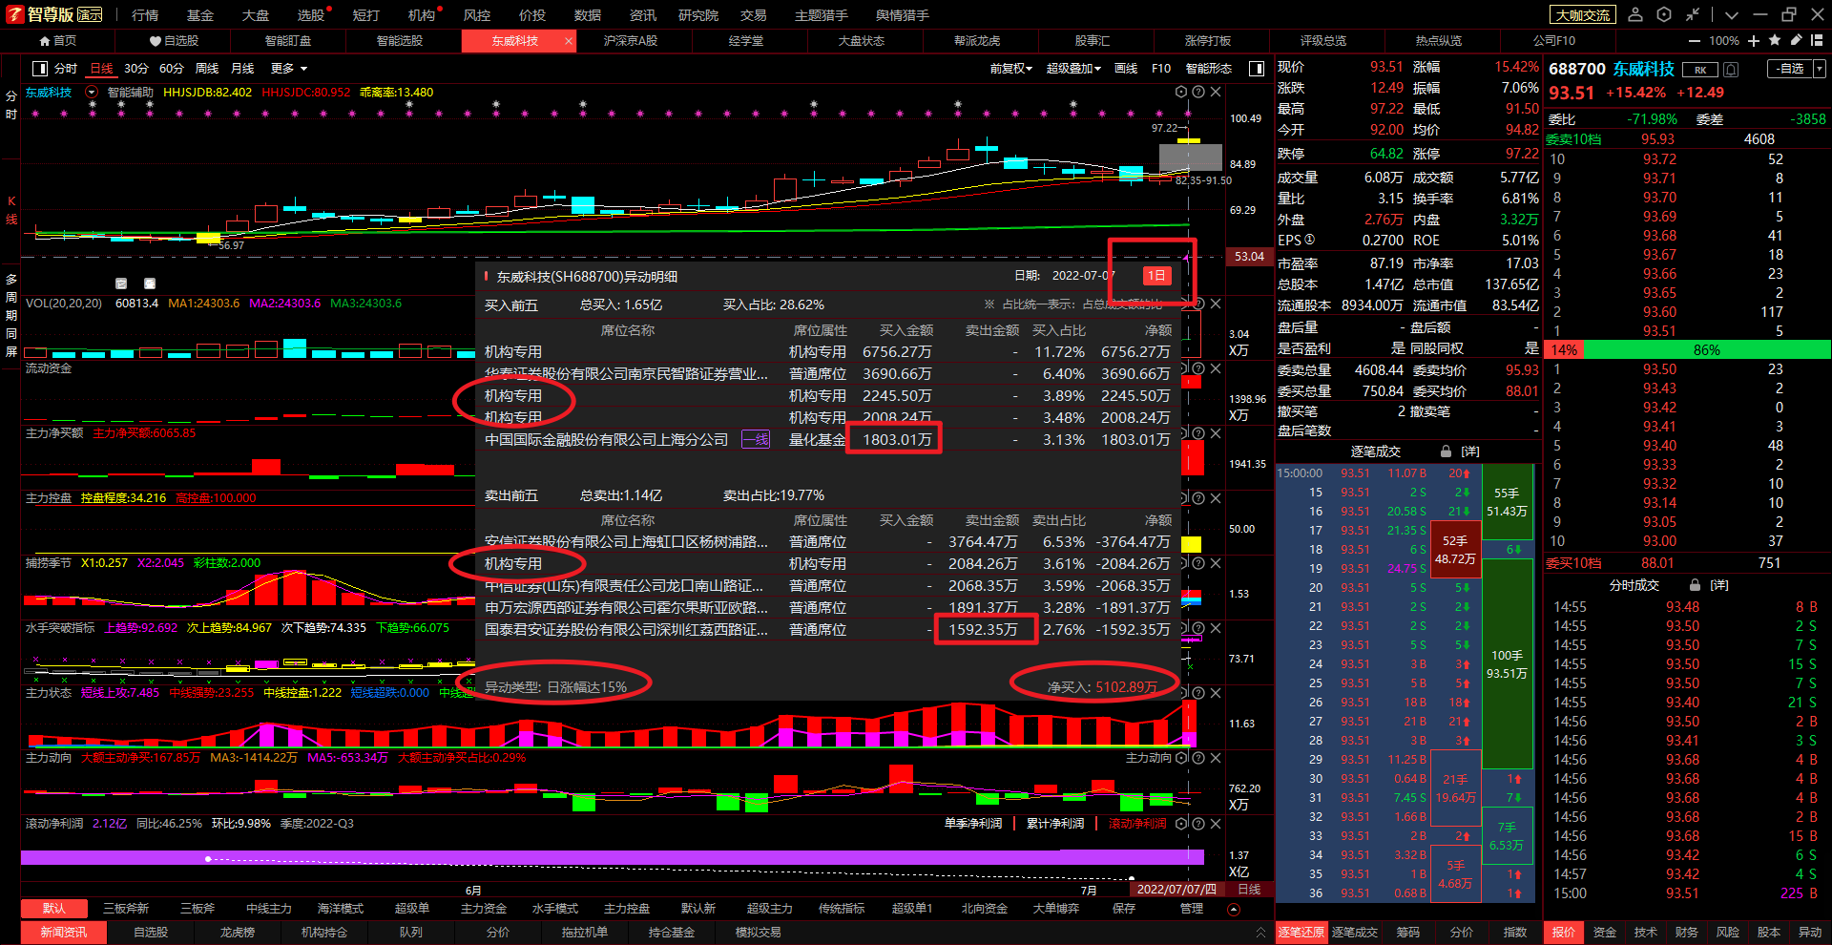1832x945 pixels.
Task: Select the 默认 indicator template tab
Action: point(54,909)
